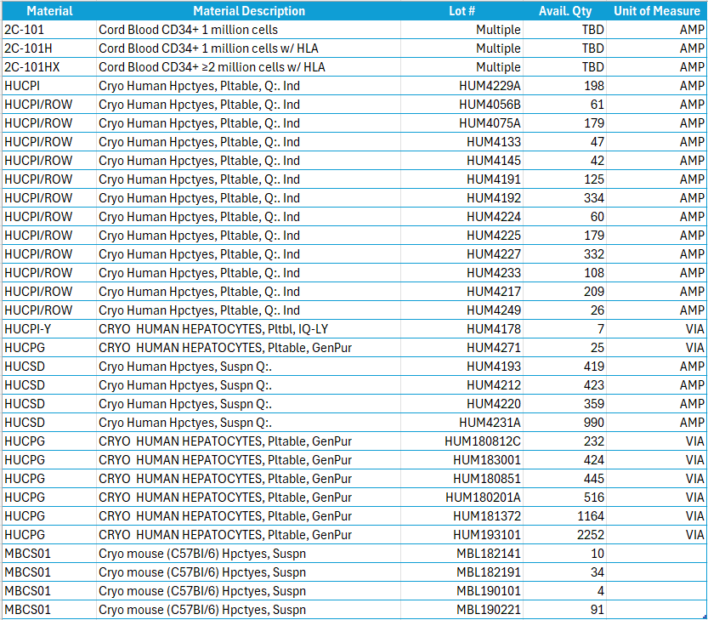The image size is (708, 620).
Task: Select HUCPI/ROW material cell in HUM4249 row
Action: [x=49, y=310]
